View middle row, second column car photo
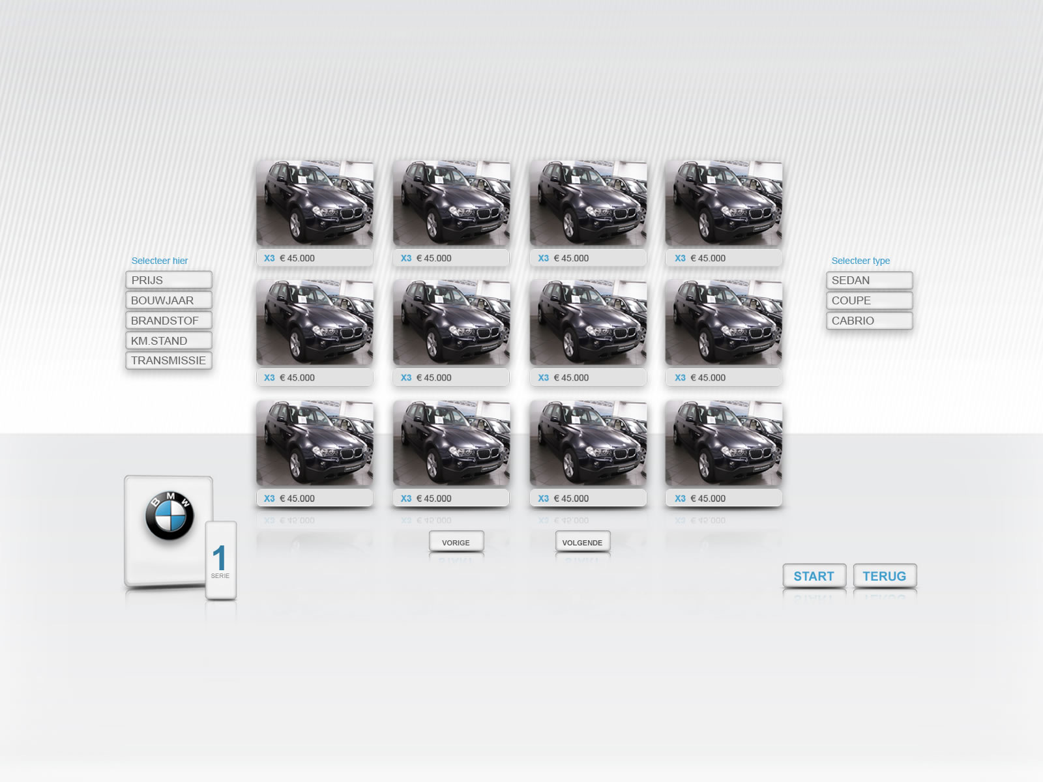This screenshot has height=782, width=1043. click(x=451, y=323)
